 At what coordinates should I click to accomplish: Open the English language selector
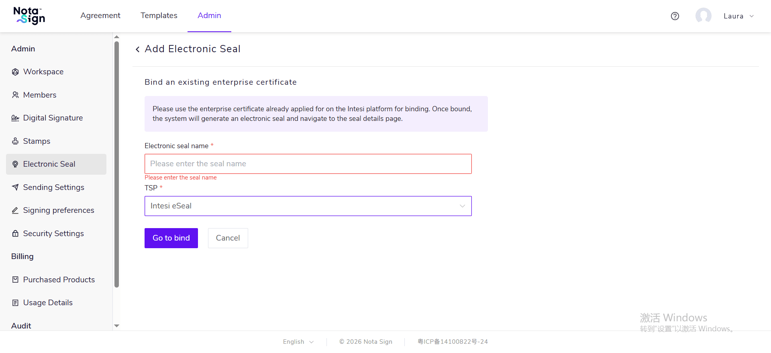pos(298,342)
